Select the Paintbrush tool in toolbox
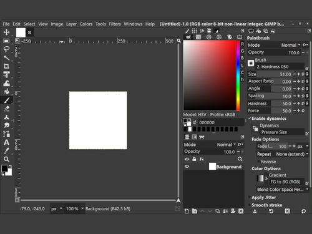This screenshot has width=312, height=234. pos(6,100)
